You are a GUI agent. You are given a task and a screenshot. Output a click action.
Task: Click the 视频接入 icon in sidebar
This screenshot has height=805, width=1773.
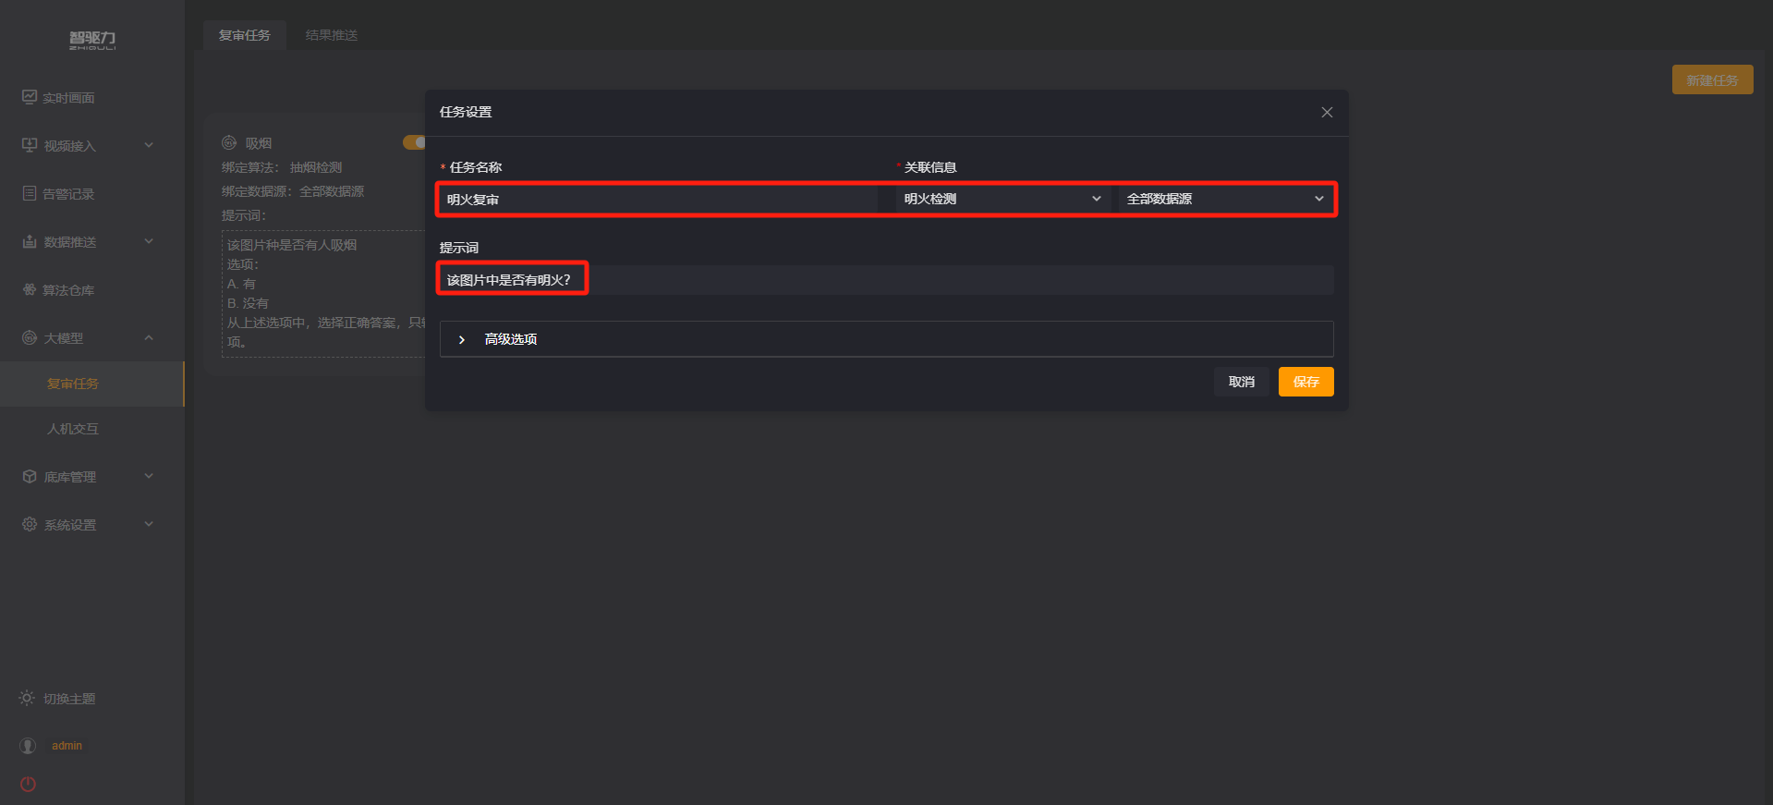pyautogui.click(x=30, y=145)
